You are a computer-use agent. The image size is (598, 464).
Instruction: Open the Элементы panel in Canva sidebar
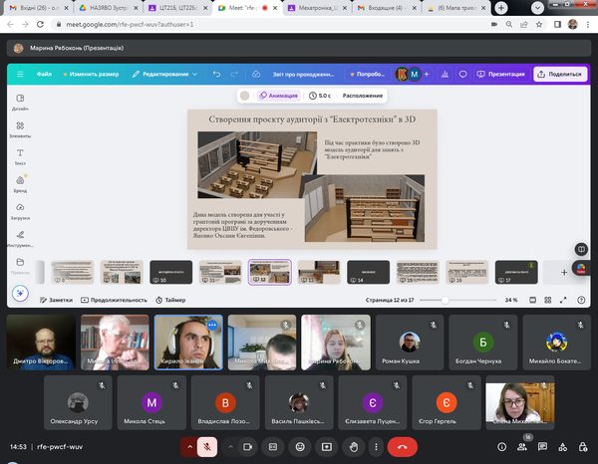pos(20,129)
